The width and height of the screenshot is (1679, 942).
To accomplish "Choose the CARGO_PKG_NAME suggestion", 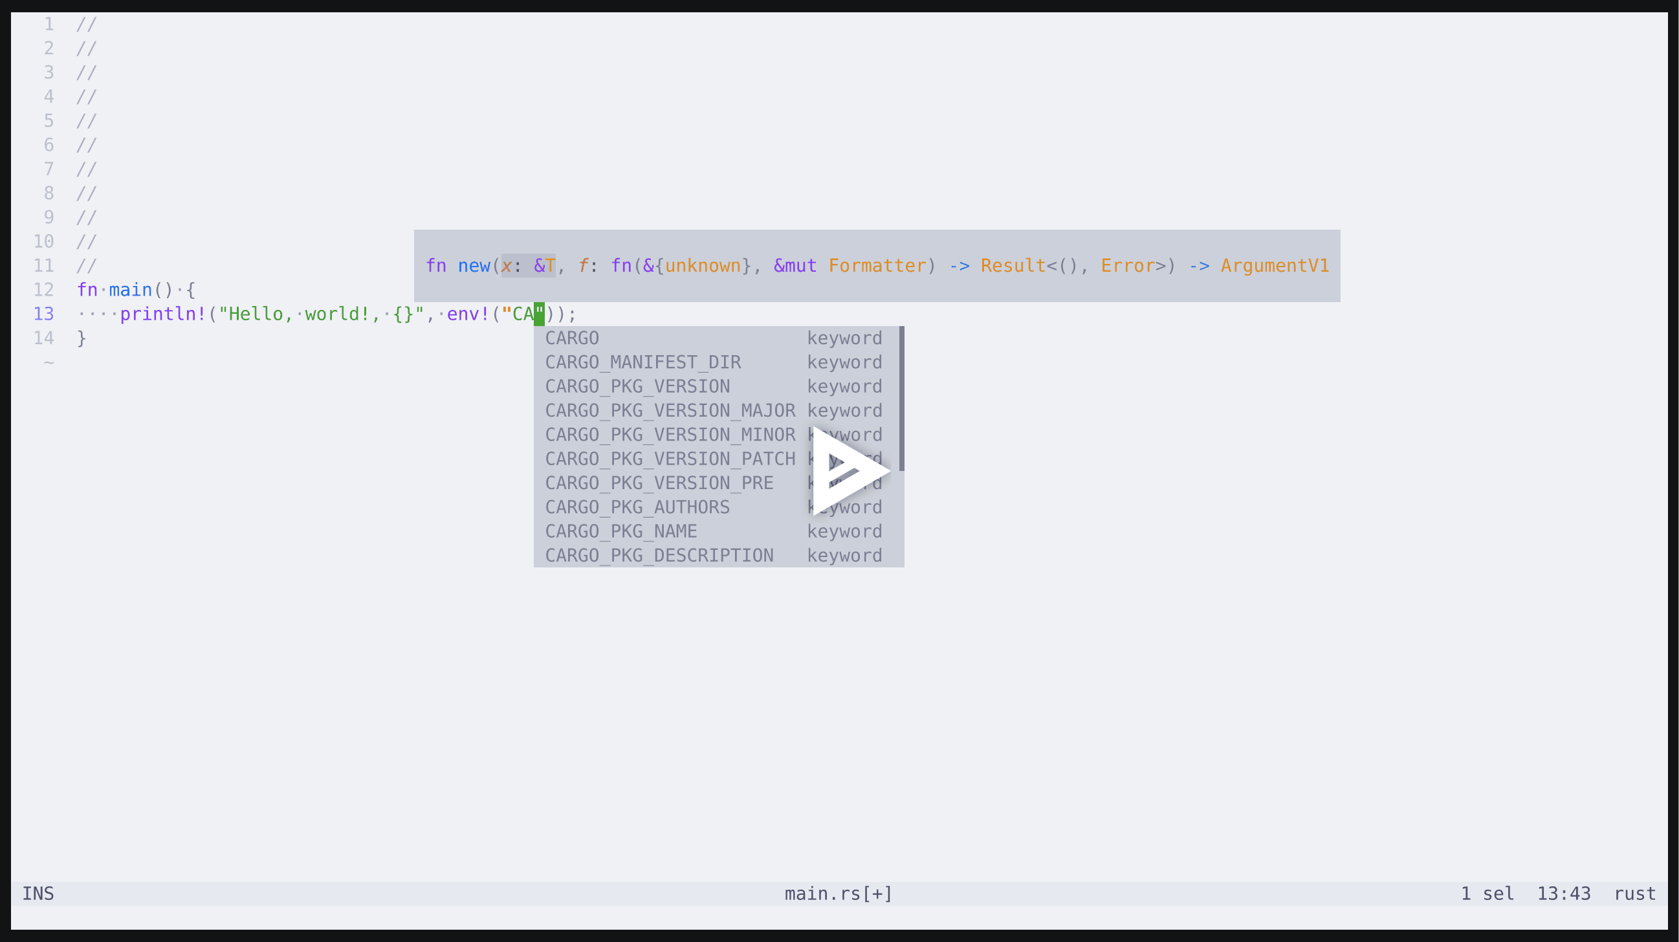I will (716, 531).
